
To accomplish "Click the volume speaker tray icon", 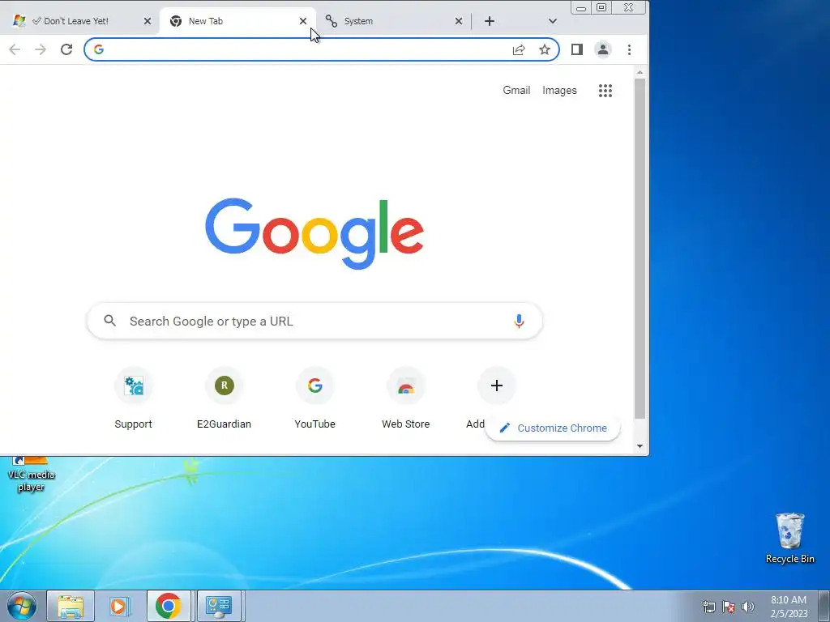I will (748, 607).
